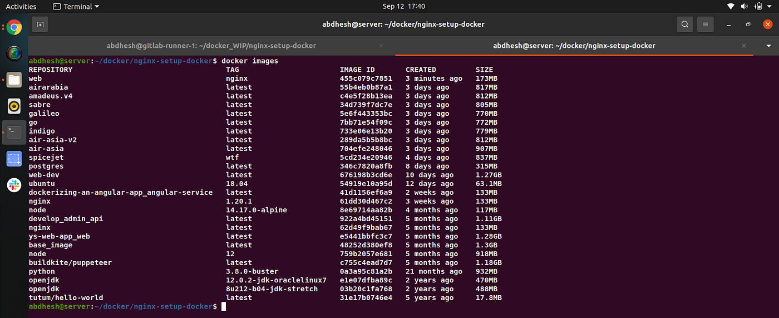Minimize the terminal window
The width and height of the screenshot is (779, 318).
pos(729,25)
